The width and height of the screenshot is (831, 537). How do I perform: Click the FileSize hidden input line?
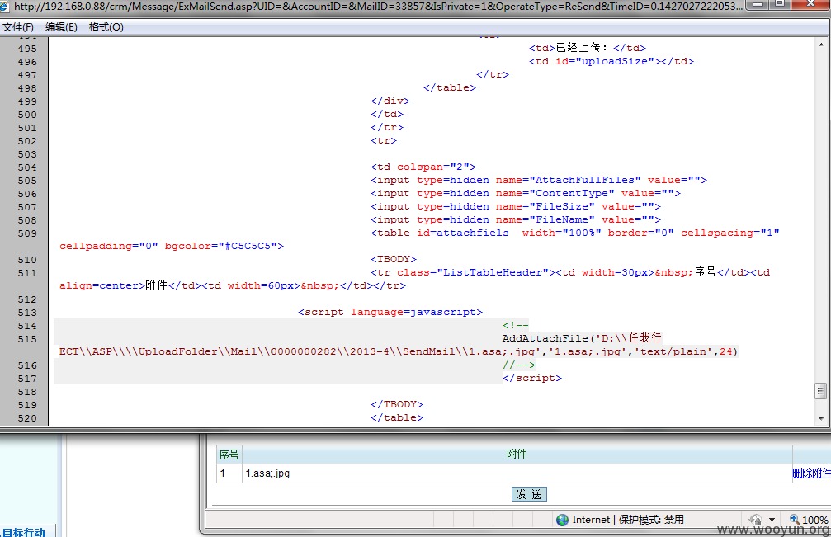516,206
